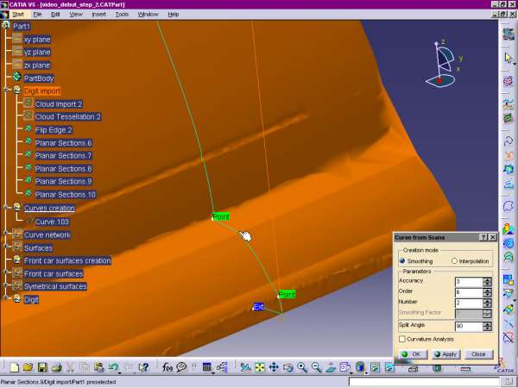Click the Select arrow tool in right toolbar
This screenshot has height=388, width=518.
tap(509, 57)
